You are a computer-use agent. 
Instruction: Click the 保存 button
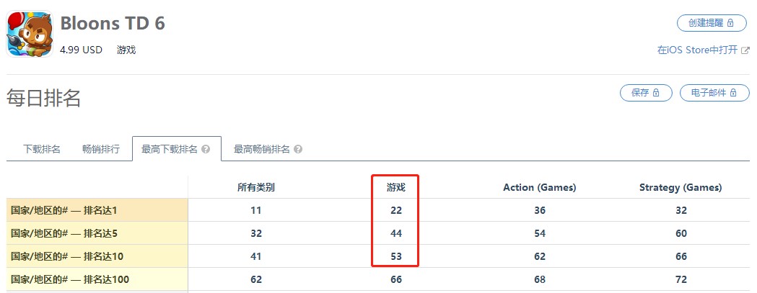coord(646,93)
